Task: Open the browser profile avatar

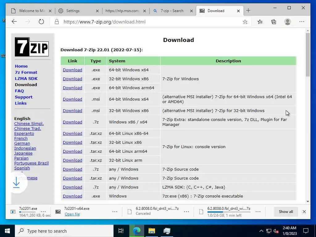Action: [x=288, y=22]
